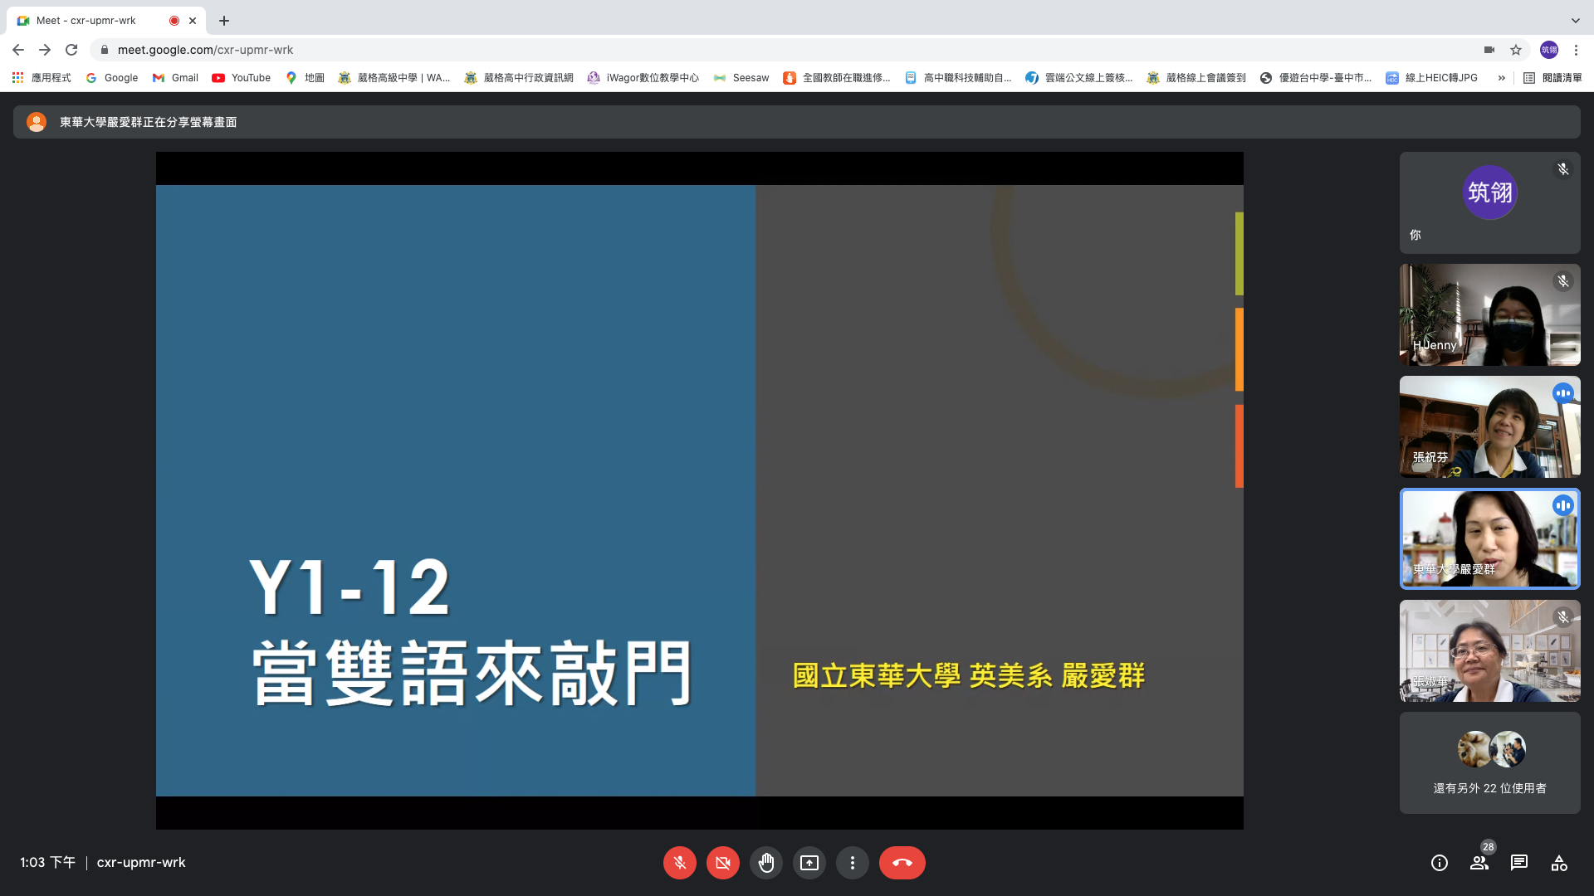Show the participants list icon
The image size is (1594, 896).
click(x=1479, y=863)
